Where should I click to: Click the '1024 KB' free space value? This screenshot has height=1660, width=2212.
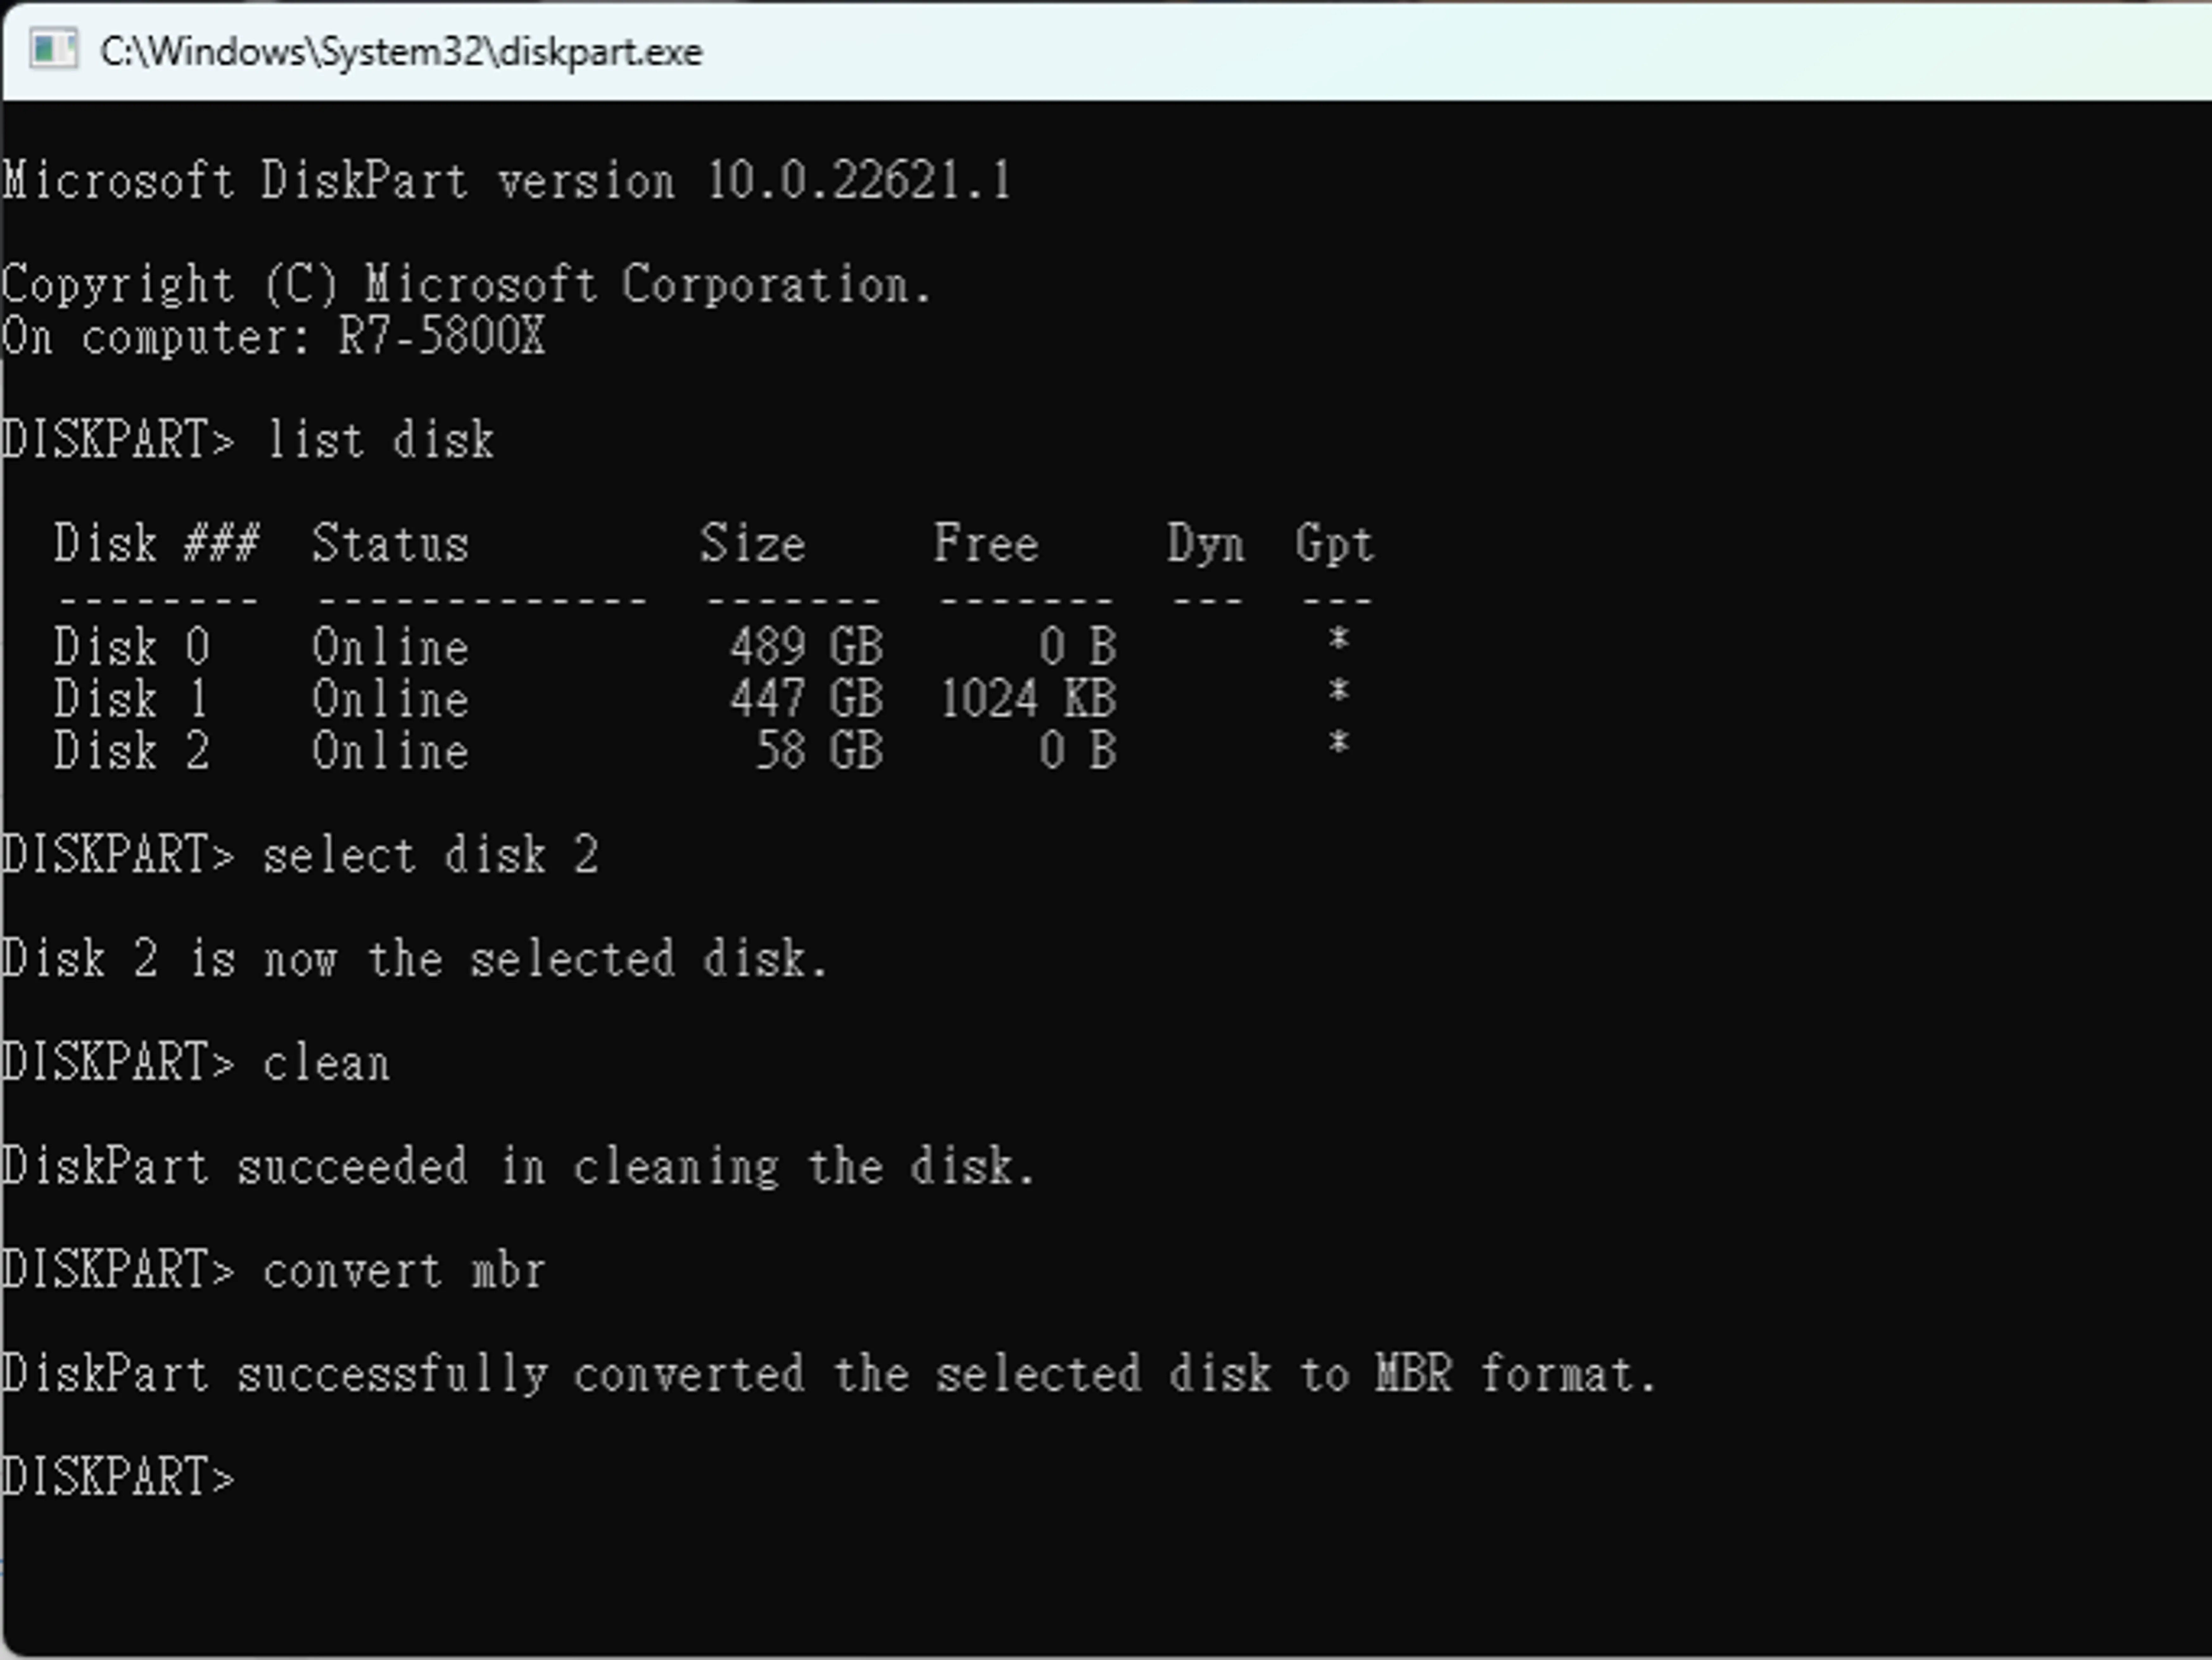click(1028, 698)
